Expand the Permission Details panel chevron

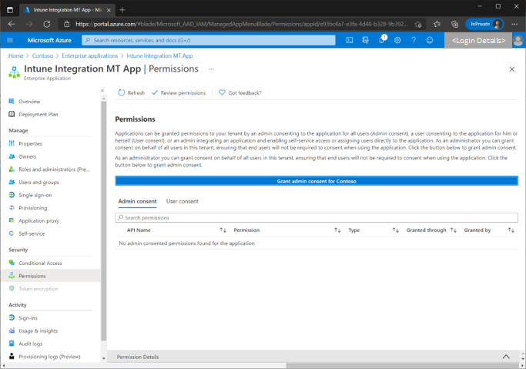pyautogui.click(x=506, y=357)
